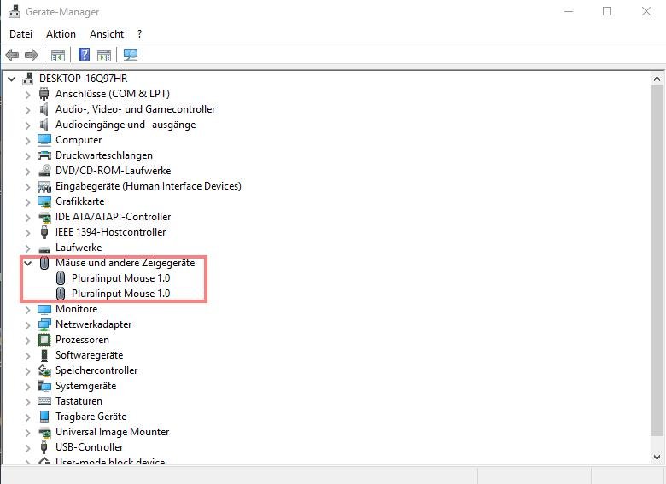
Task: Click the show/hide console tree toolbar icon
Action: 58,55
